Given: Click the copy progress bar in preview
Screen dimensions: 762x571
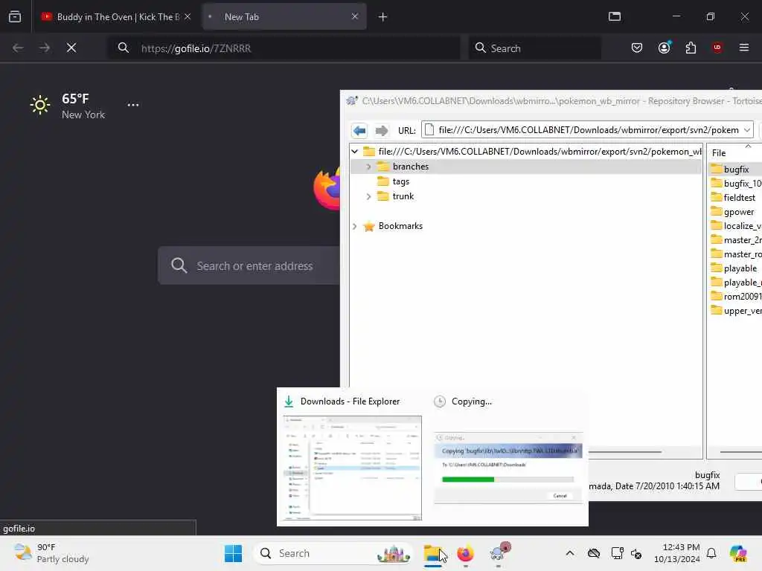Looking at the screenshot, I should pyautogui.click(x=508, y=480).
